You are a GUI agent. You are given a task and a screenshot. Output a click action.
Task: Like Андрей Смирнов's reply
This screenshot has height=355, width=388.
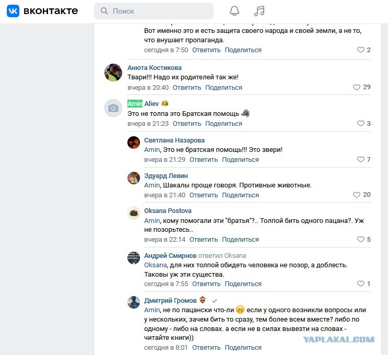pos(361,283)
